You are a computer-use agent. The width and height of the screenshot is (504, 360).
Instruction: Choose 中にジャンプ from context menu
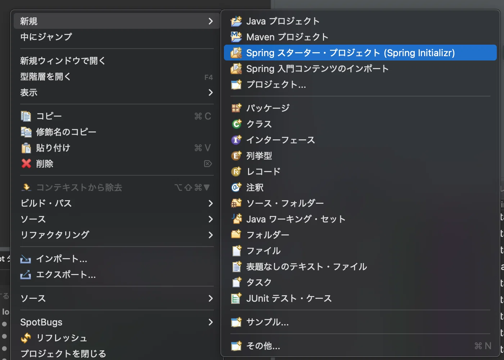click(117, 37)
